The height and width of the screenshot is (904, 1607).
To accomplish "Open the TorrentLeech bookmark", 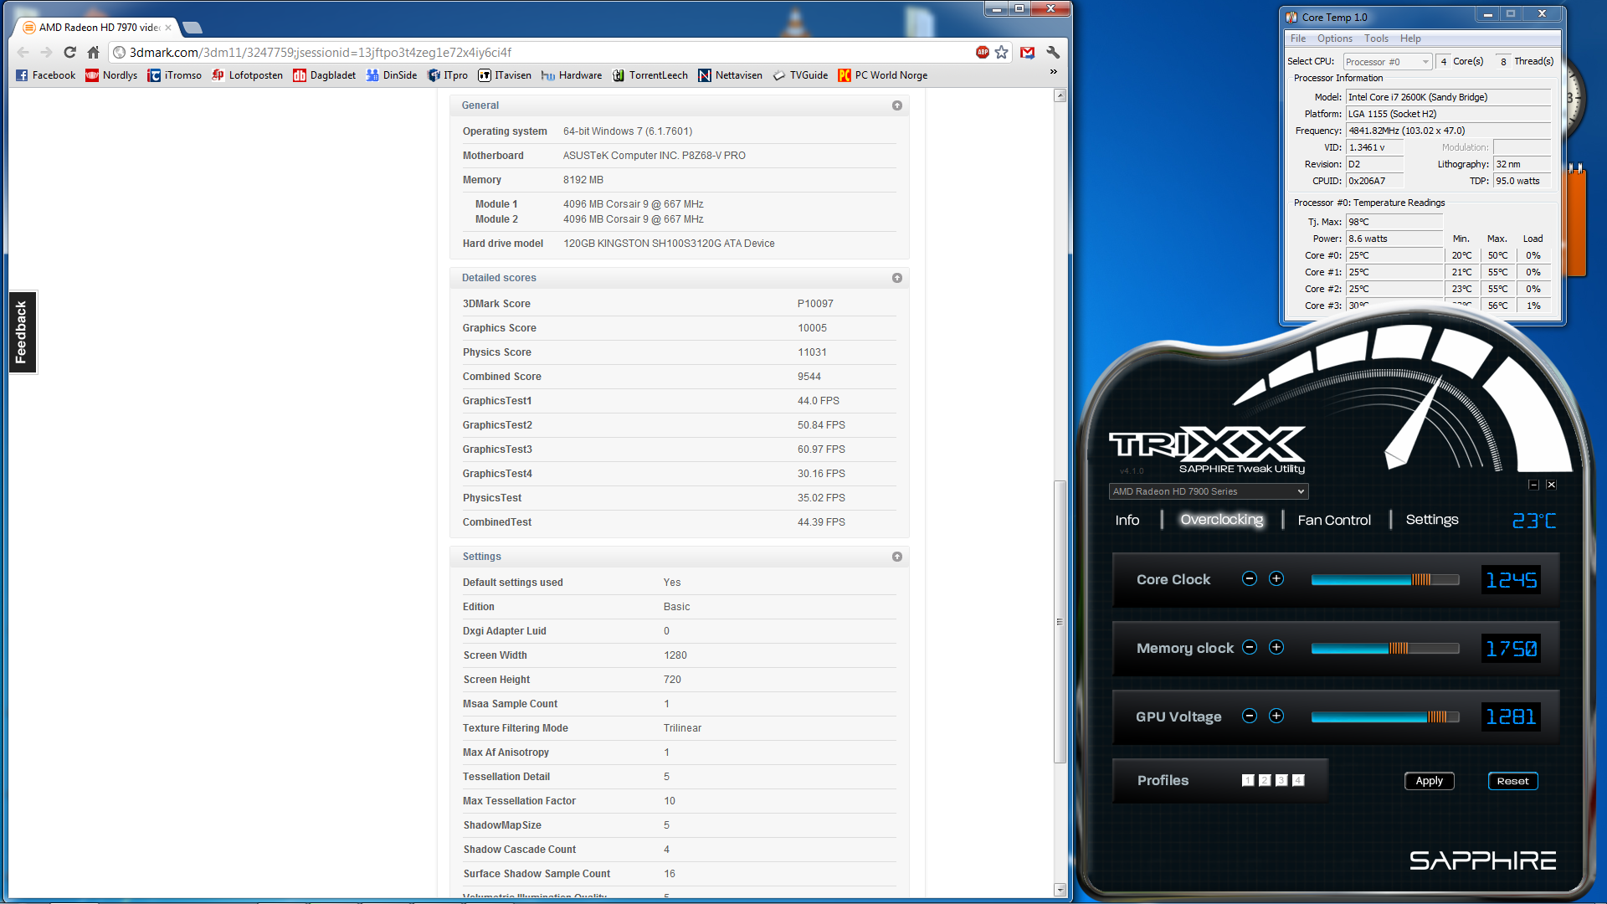I will click(650, 75).
